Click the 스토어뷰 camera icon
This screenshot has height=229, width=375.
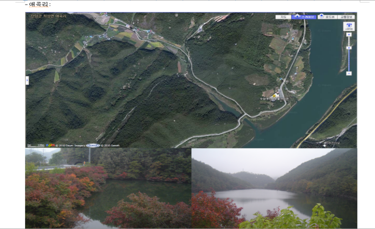pos(349,26)
